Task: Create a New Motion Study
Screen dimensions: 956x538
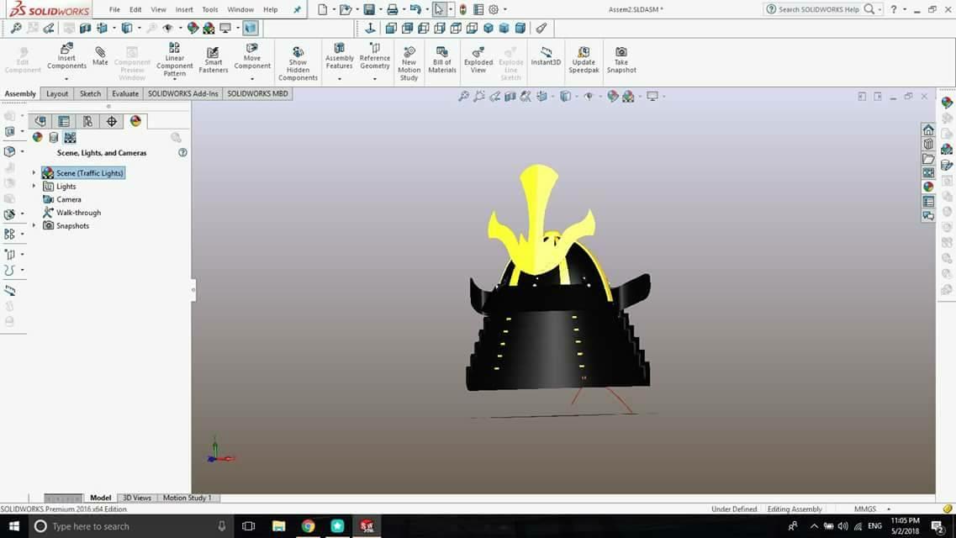Action: tap(409, 63)
